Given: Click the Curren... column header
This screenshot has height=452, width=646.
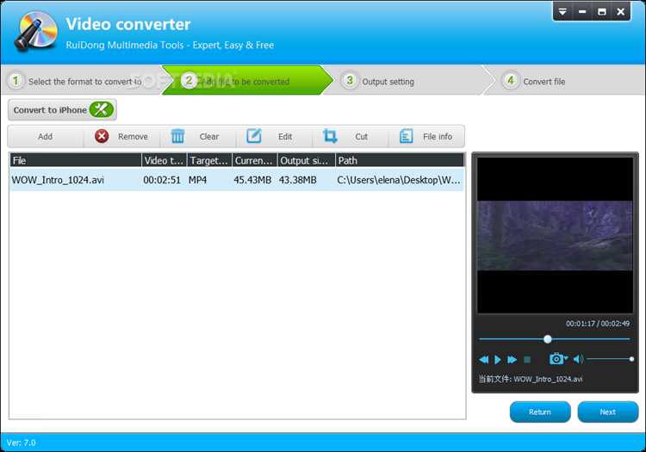Looking at the screenshot, I should click(x=255, y=160).
